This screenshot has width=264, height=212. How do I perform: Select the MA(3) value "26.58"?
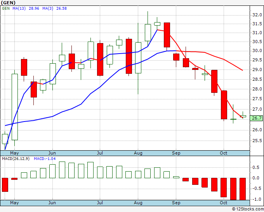point(61,9)
